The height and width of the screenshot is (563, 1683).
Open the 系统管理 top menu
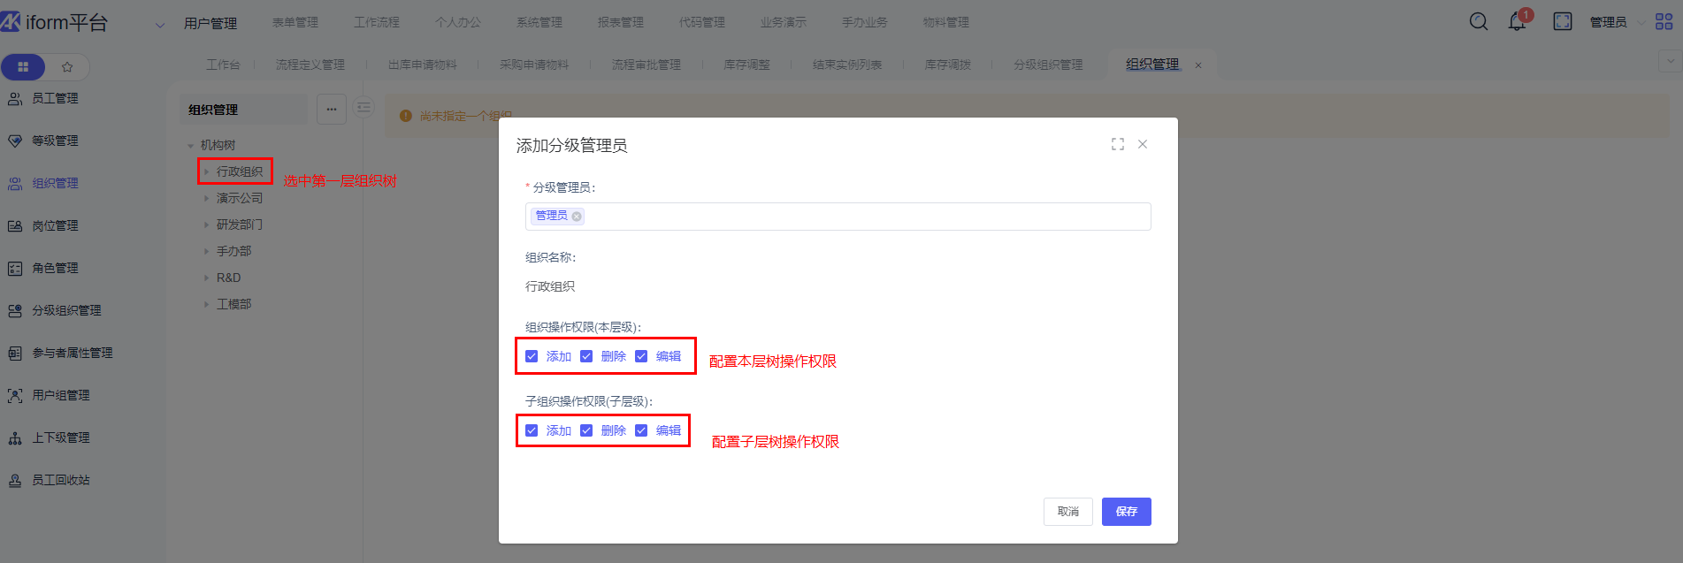click(539, 22)
